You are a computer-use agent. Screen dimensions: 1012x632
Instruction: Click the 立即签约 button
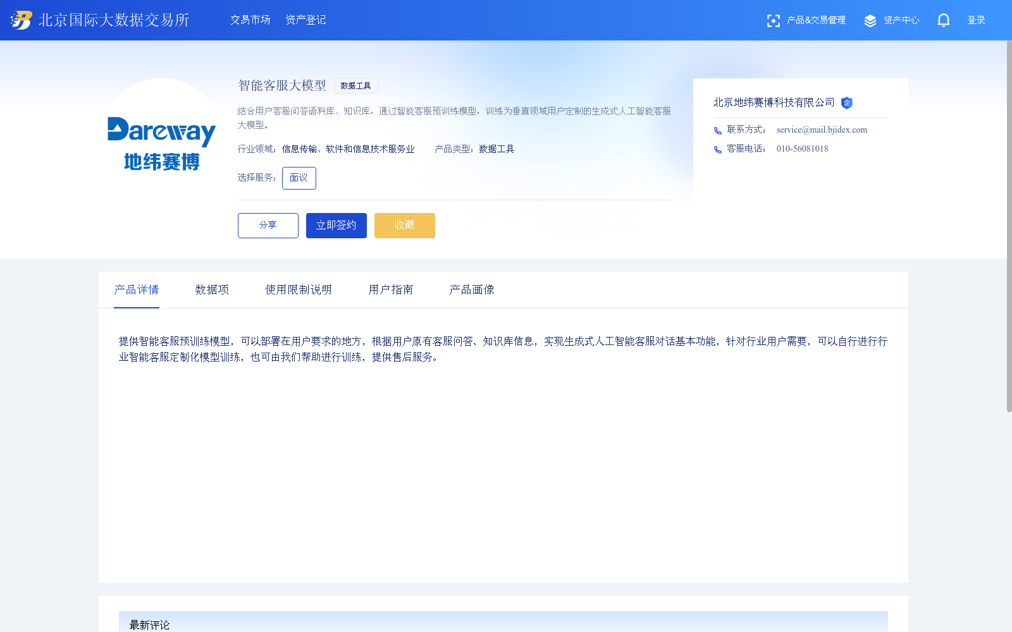(336, 226)
